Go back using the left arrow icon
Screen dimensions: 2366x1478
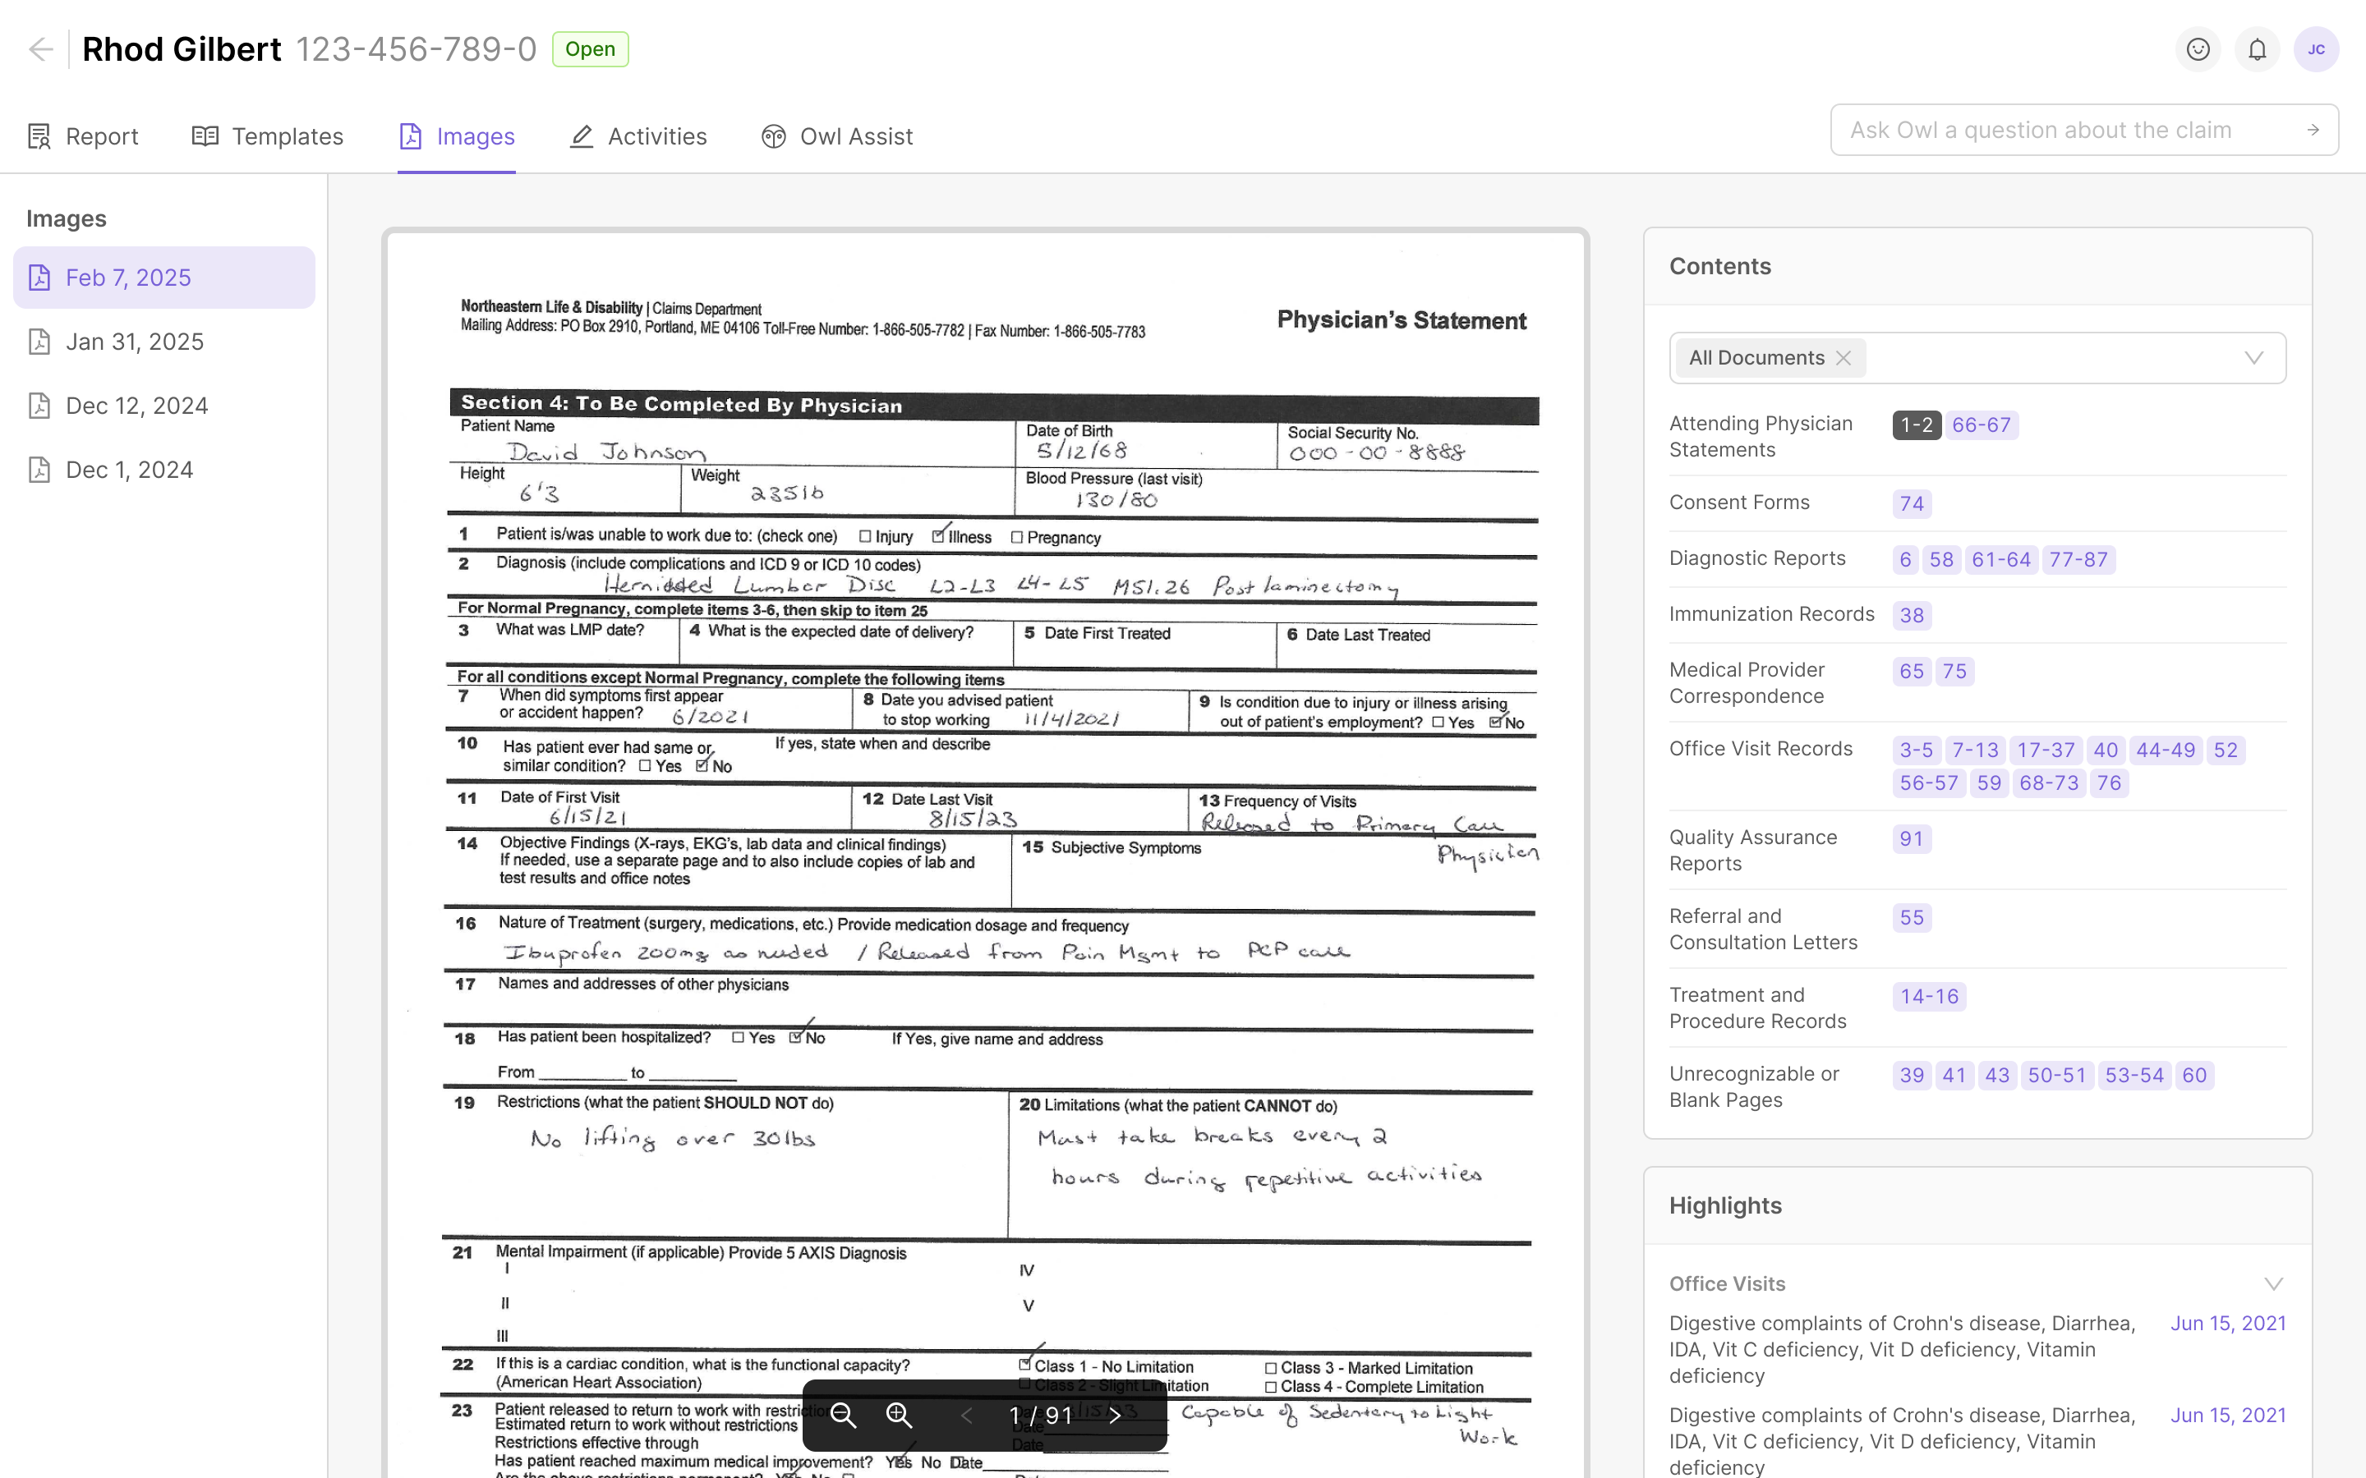40,49
